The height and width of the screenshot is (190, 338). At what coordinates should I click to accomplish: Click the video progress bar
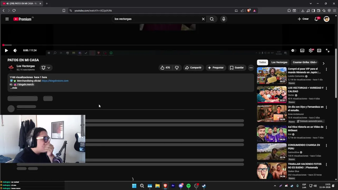pyautogui.click(x=168, y=45)
